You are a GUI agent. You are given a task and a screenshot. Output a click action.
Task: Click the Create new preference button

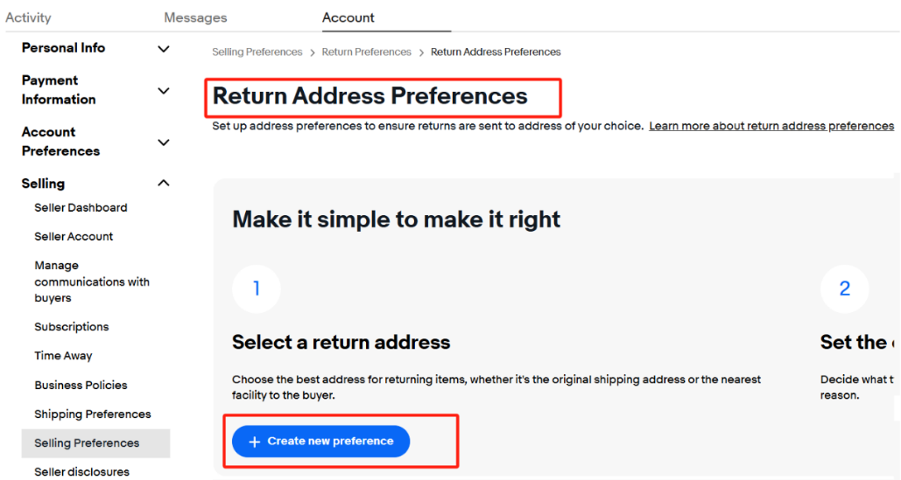(320, 442)
